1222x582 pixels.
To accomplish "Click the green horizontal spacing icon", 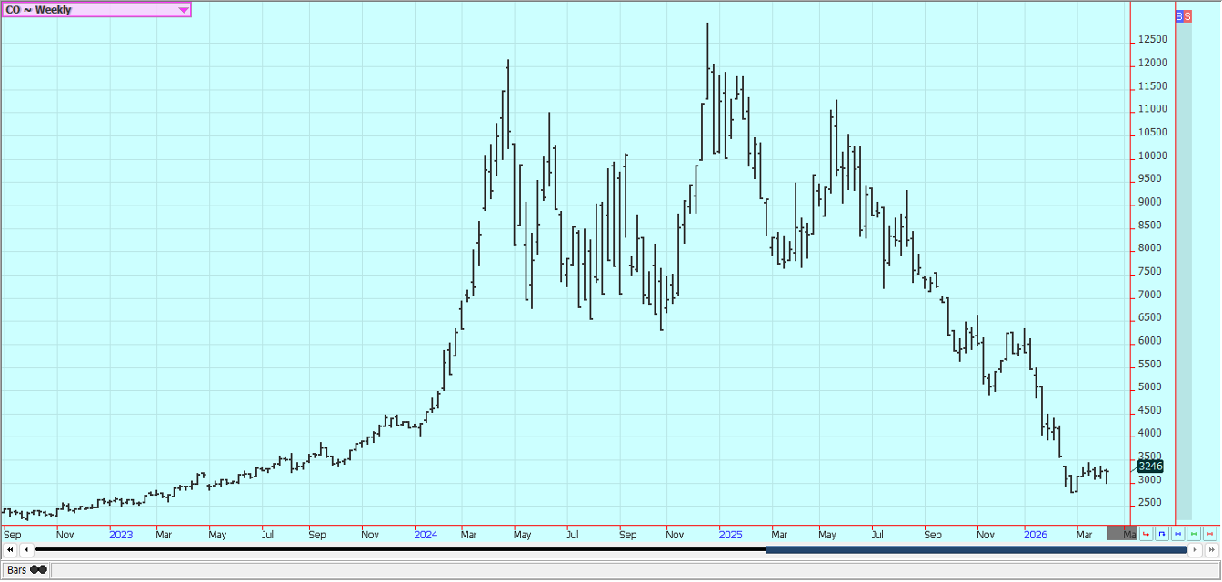I will click(1194, 534).
